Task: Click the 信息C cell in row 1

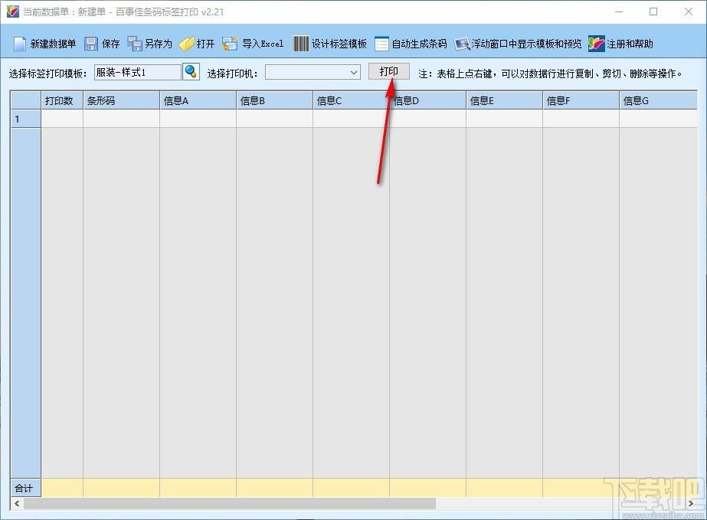Action: coord(352,119)
